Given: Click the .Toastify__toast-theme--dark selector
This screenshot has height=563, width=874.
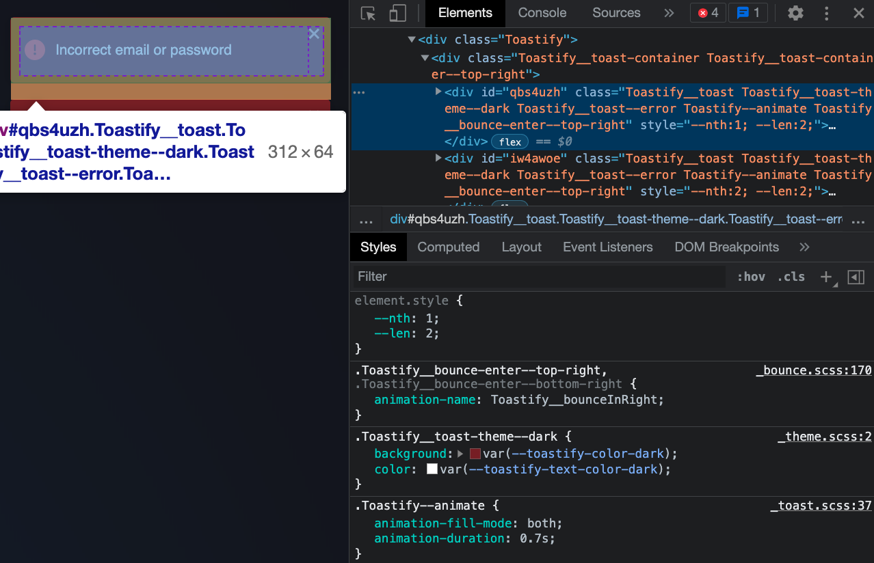Looking at the screenshot, I should click(456, 437).
